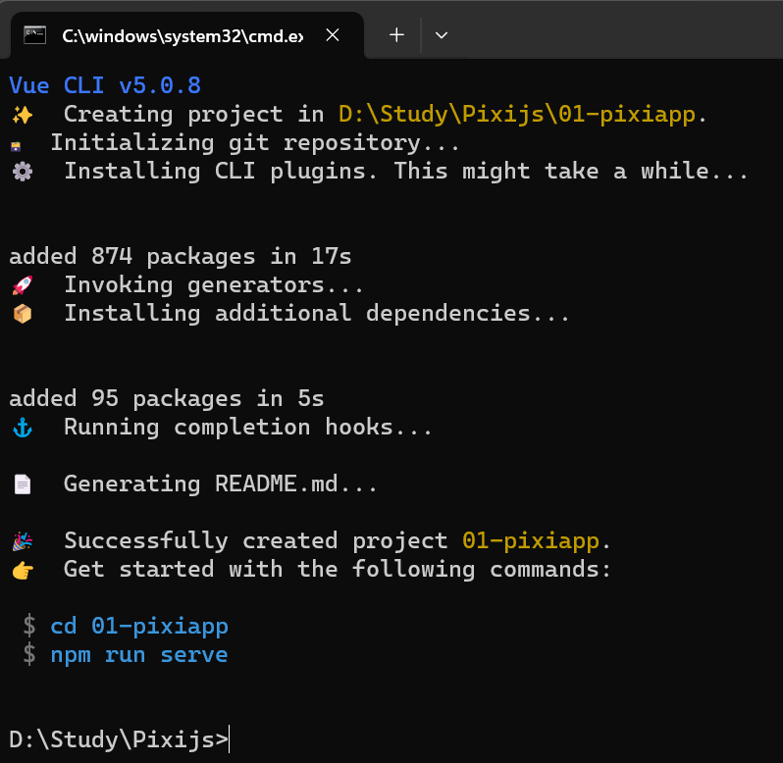
Task: Open a new terminal tab
Action: pyautogui.click(x=396, y=35)
